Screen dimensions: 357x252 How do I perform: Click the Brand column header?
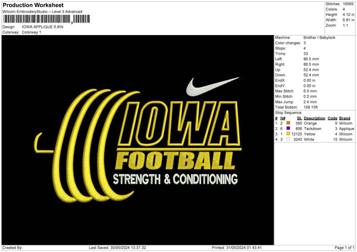(x=345, y=118)
